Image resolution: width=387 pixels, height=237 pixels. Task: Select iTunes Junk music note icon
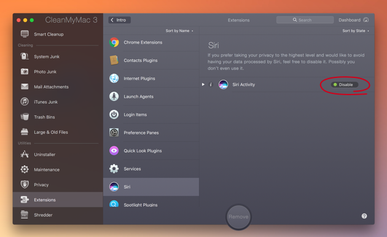pos(25,101)
